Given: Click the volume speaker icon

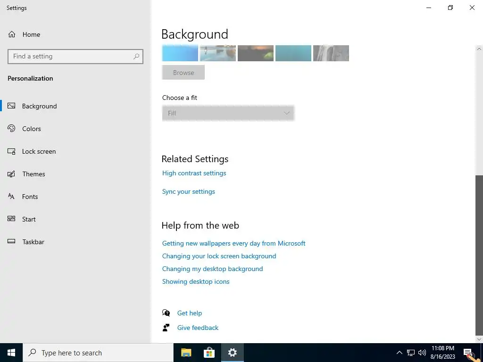Looking at the screenshot, I should tap(422, 353).
